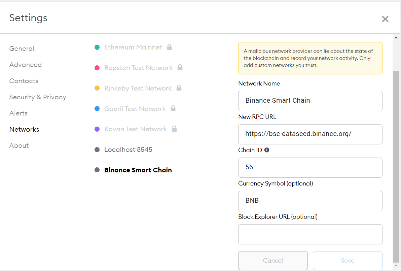Select Localhost 8545 network entry
Image resolution: width=401 pixels, height=271 pixels.
[128, 149]
